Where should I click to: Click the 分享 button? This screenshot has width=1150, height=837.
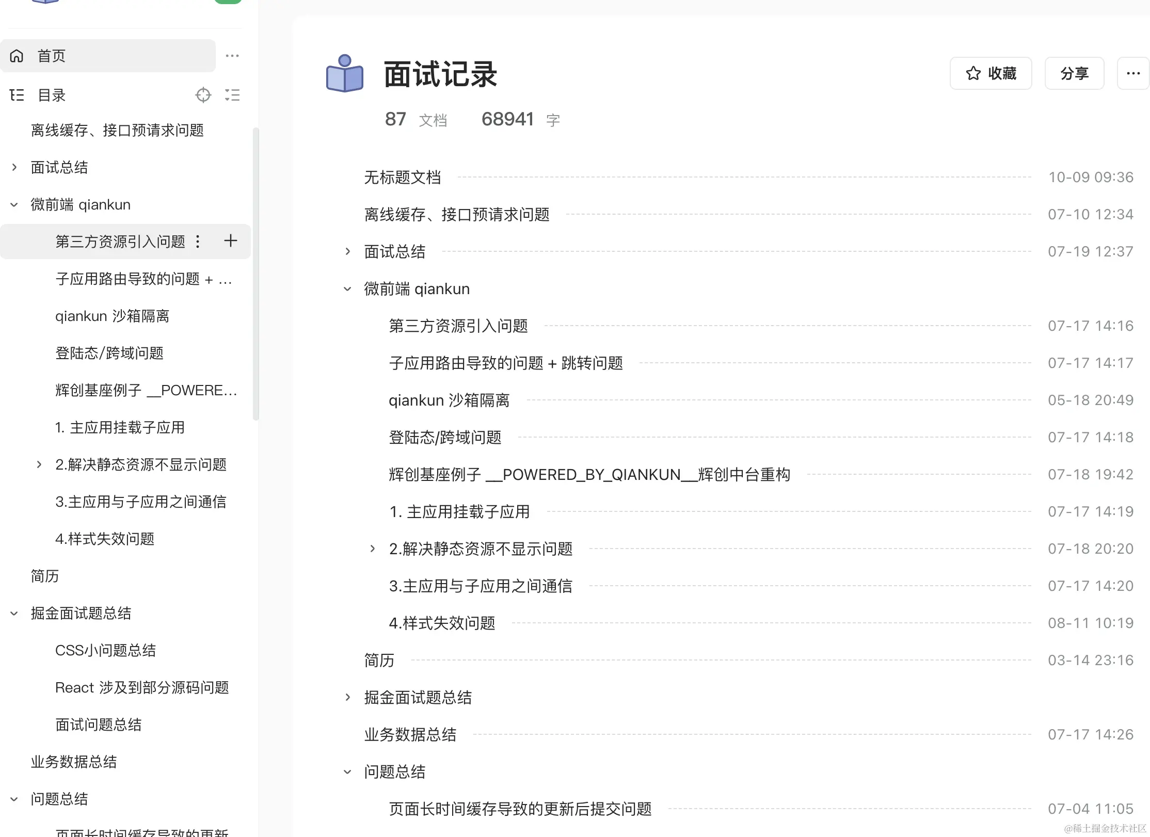(x=1074, y=73)
